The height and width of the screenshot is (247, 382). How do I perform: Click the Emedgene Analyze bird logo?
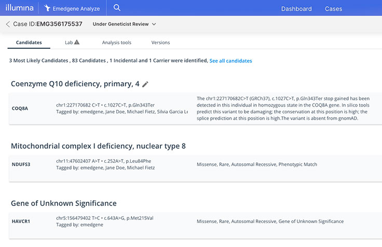click(48, 8)
